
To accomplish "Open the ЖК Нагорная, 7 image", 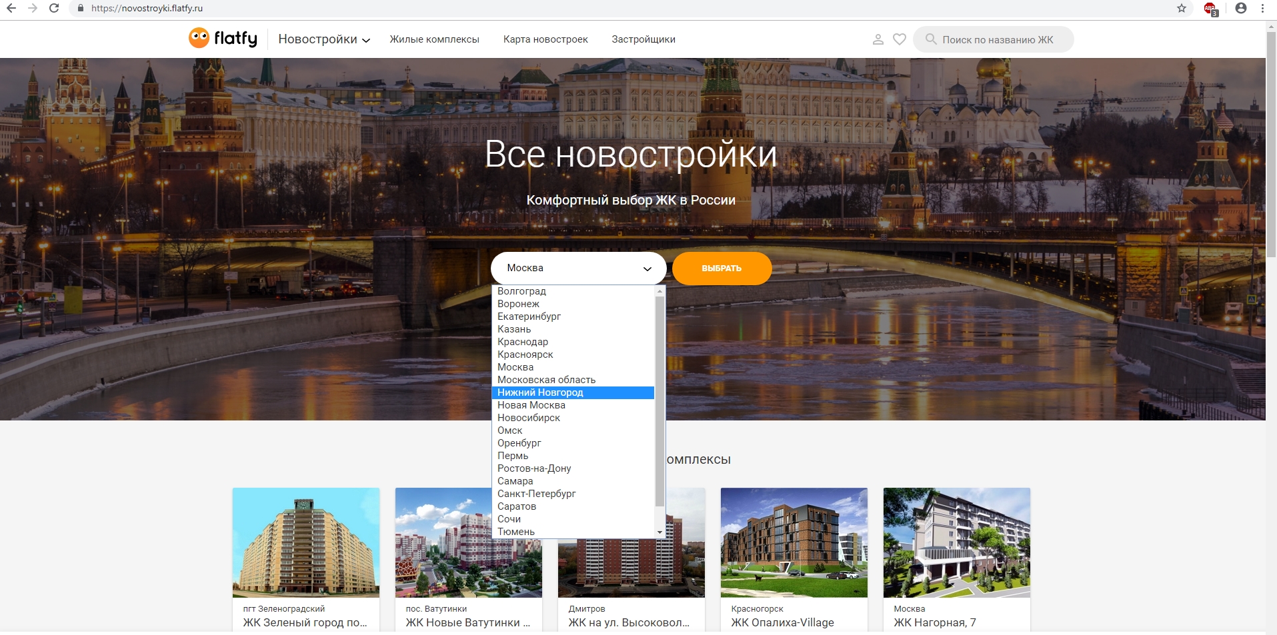I will pos(957,542).
